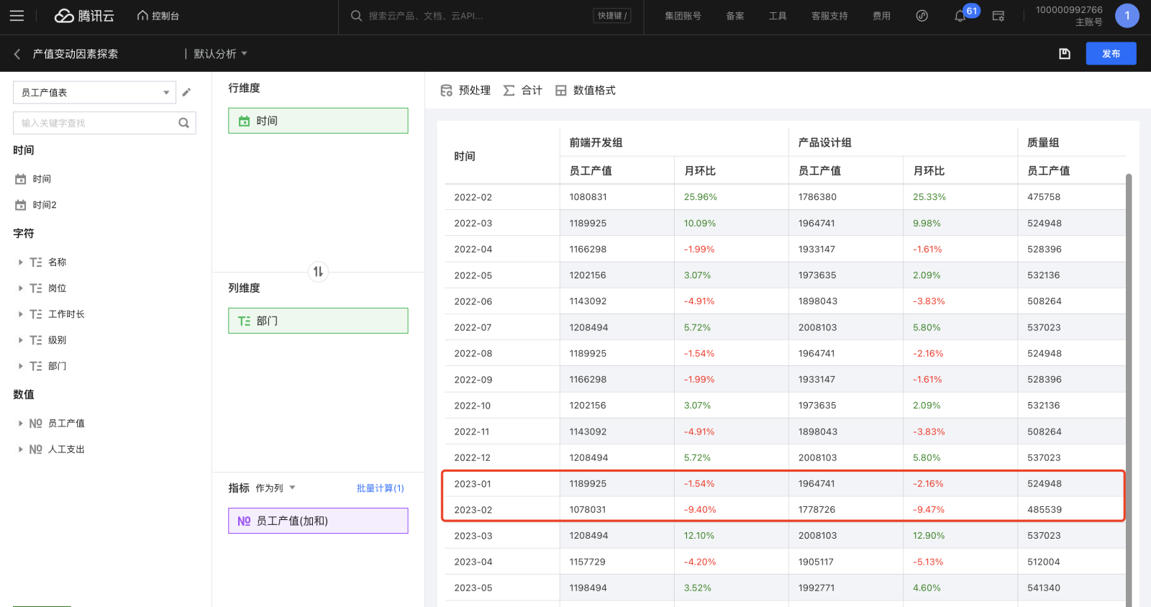Expand the 岗位 field node
Screen dimensions: 1151x607
coord(21,288)
